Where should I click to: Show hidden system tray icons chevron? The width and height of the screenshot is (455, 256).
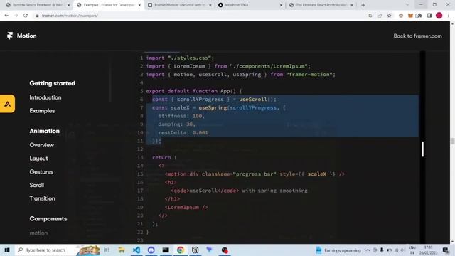click(x=368, y=250)
